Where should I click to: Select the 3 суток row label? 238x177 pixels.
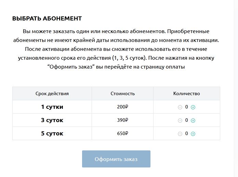pos(52,120)
